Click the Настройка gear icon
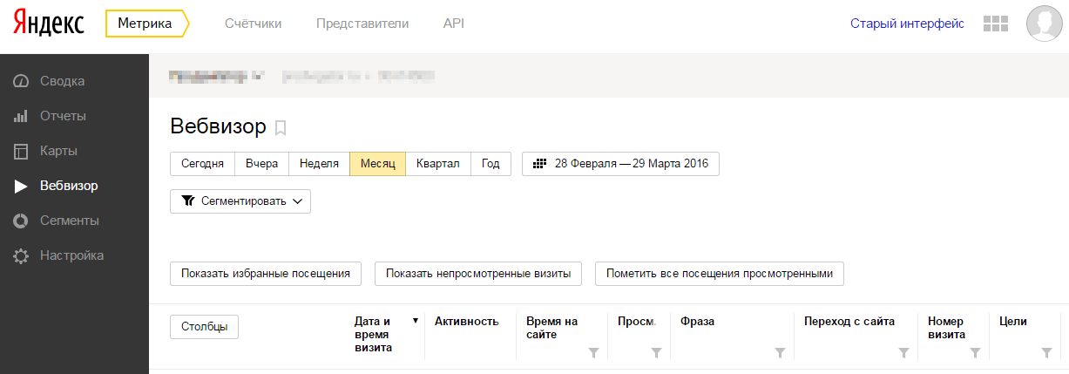1069x374 pixels. click(x=22, y=256)
